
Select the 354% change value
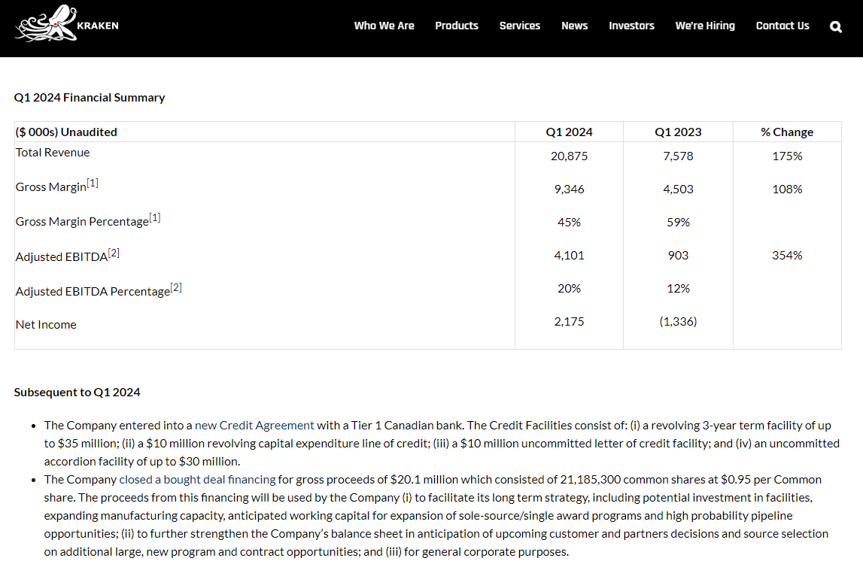pyautogui.click(x=787, y=255)
